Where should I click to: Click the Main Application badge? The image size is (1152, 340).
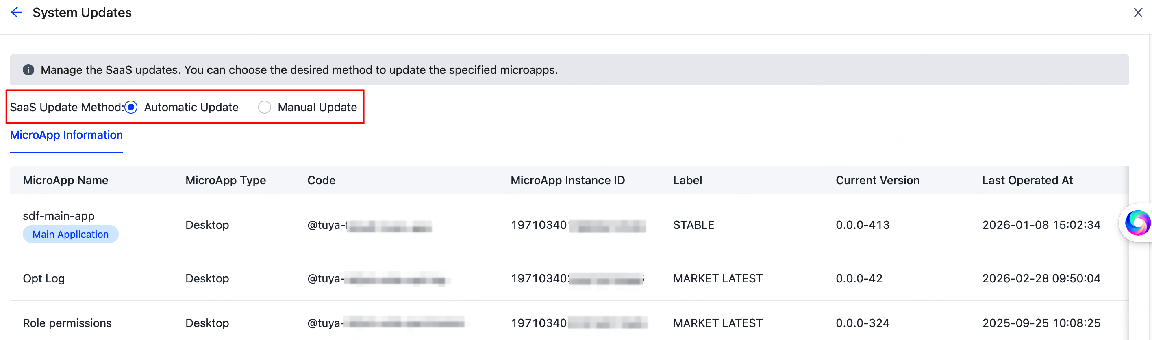(70, 234)
